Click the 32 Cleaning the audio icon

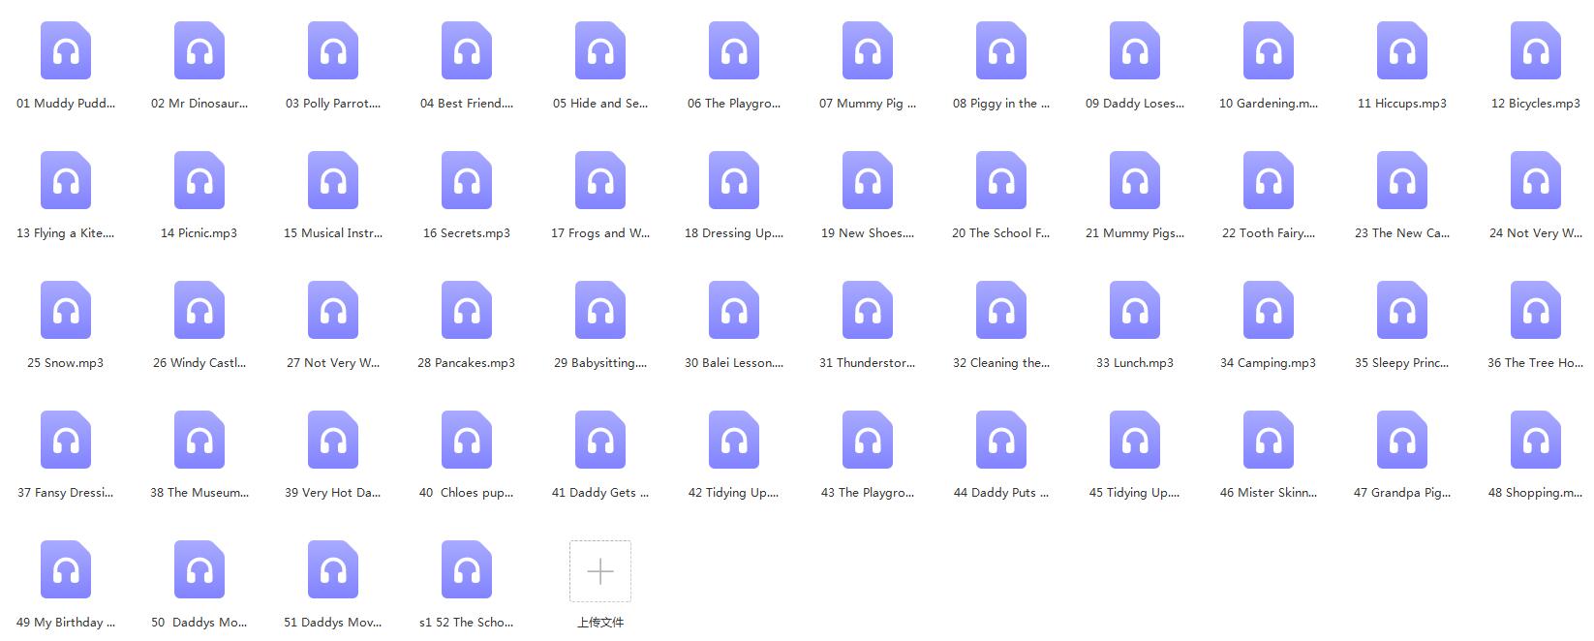tap(1001, 310)
